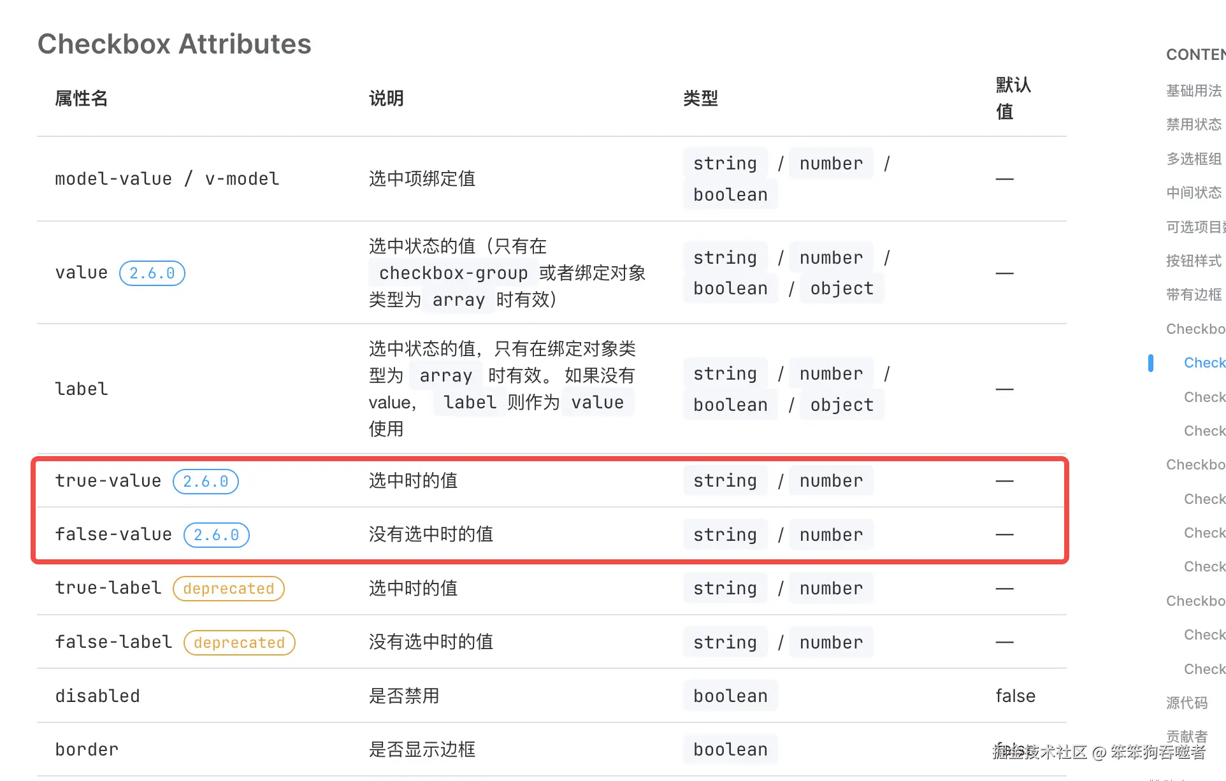Screen dimensions: 1226x781
Task: Select the 中间状态 contents entry
Action: 1193,192
